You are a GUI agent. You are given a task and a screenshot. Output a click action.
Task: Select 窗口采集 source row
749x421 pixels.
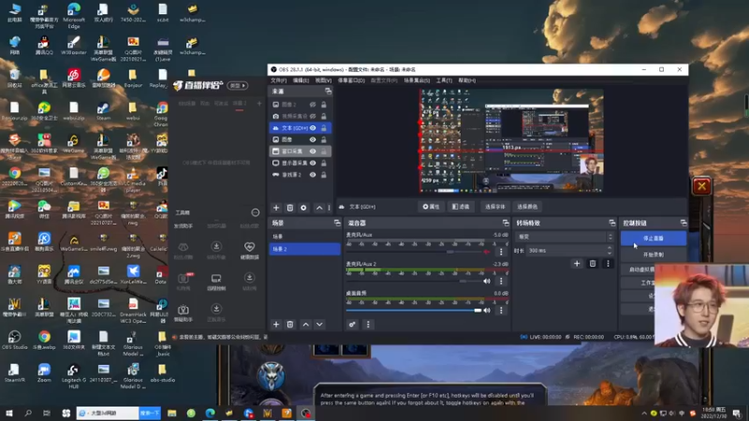click(300, 152)
